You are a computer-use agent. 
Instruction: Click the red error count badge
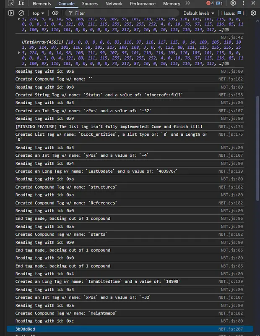(210, 4)
